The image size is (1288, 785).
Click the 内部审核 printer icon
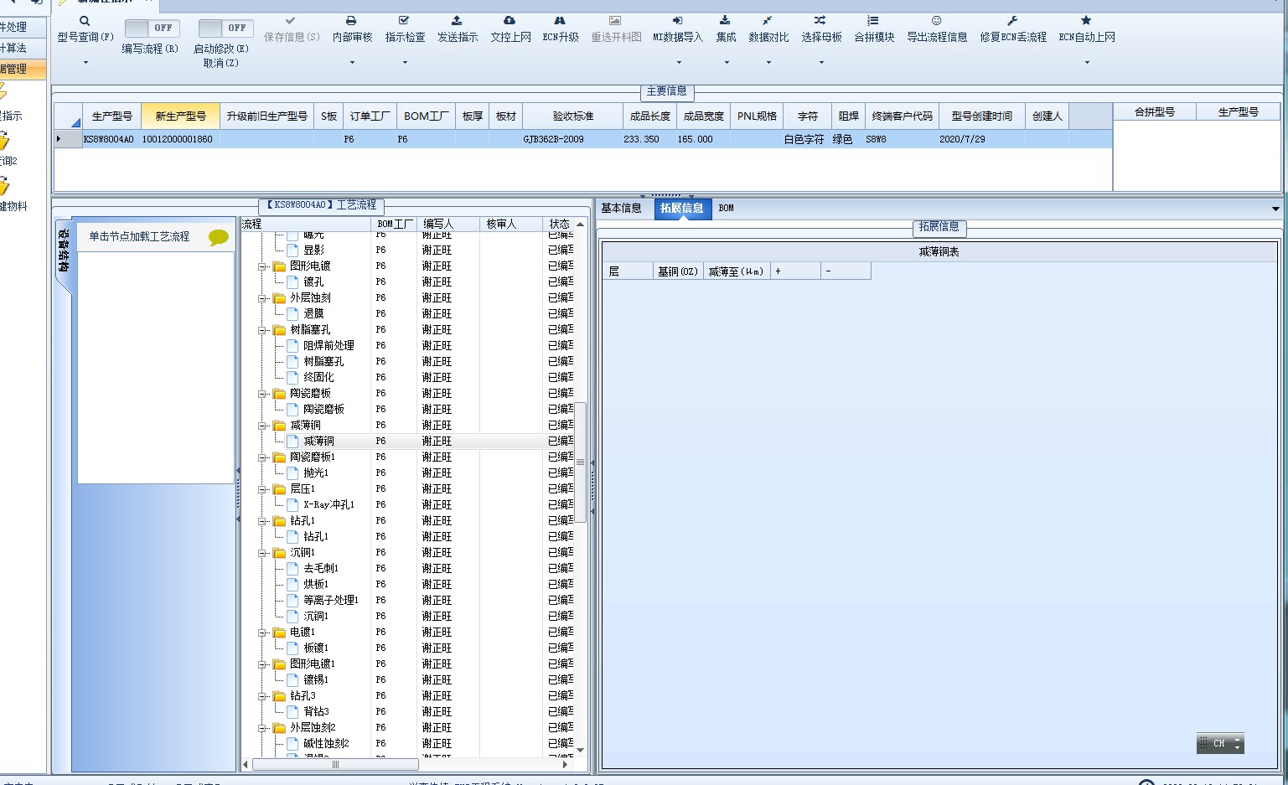click(x=351, y=20)
